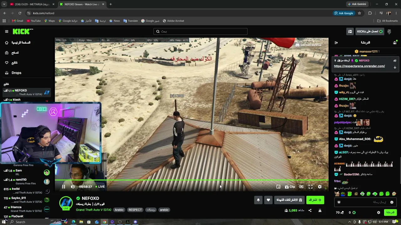Viewport: 401px width, 225px height.
Task: Go back in browser history
Action: (x=5, y=13)
